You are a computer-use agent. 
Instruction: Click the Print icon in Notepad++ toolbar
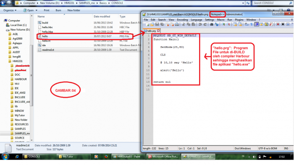[177, 24]
